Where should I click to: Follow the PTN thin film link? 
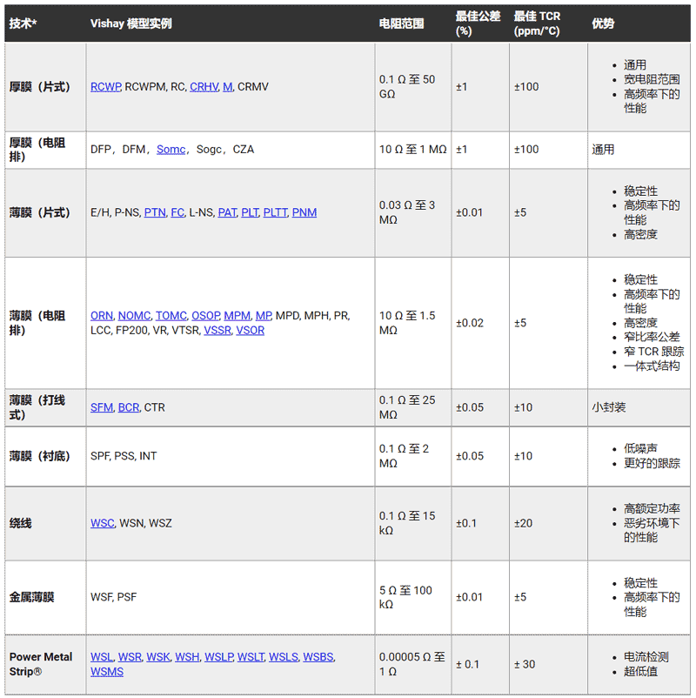(155, 212)
